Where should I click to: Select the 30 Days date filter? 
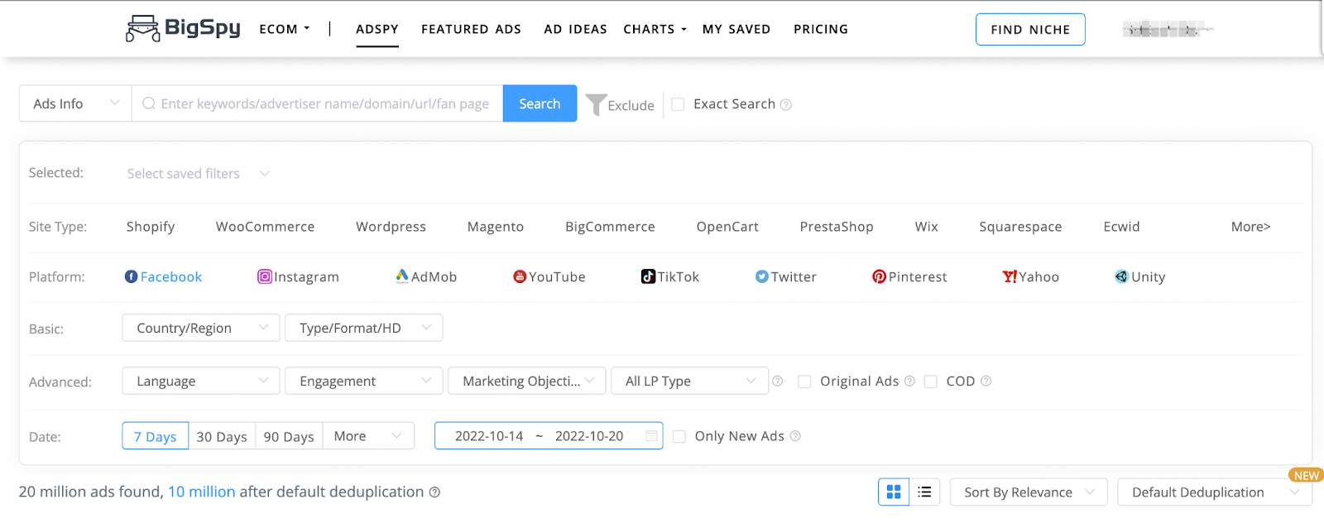(x=222, y=436)
